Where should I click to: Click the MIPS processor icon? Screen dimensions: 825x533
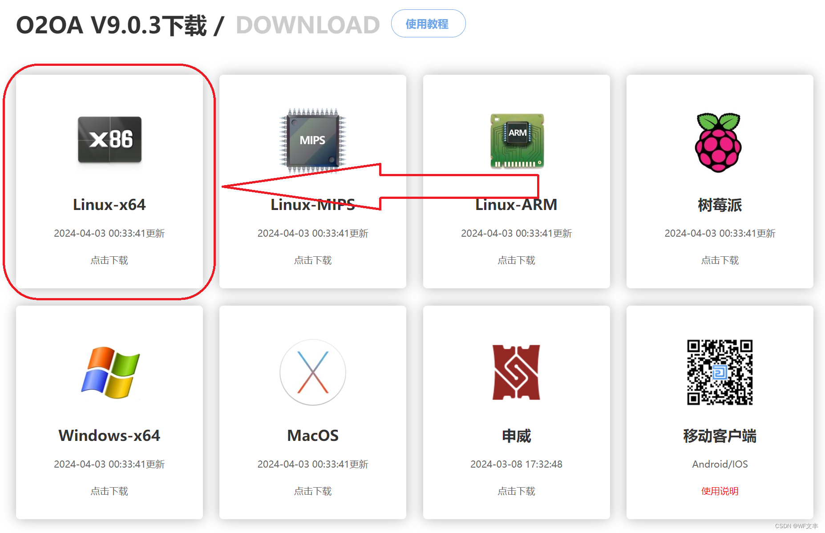[x=312, y=140]
